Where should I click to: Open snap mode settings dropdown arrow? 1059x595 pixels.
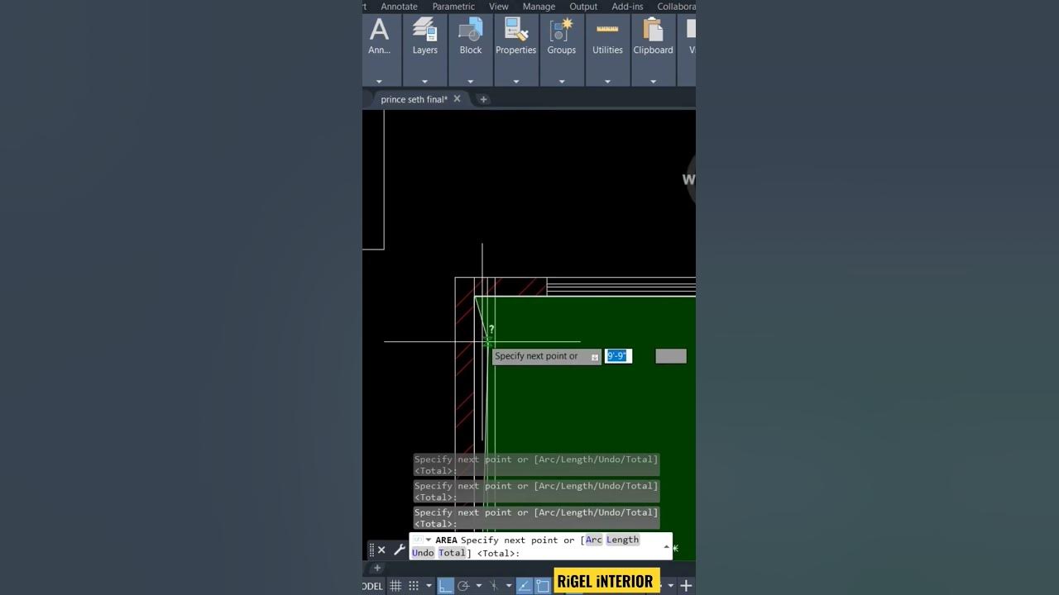pos(429,586)
